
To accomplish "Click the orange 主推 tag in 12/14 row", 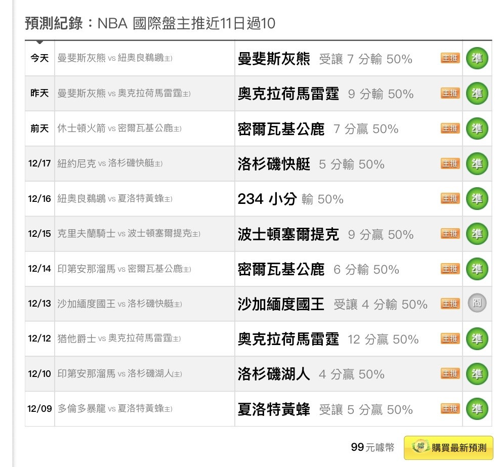I will (x=450, y=268).
